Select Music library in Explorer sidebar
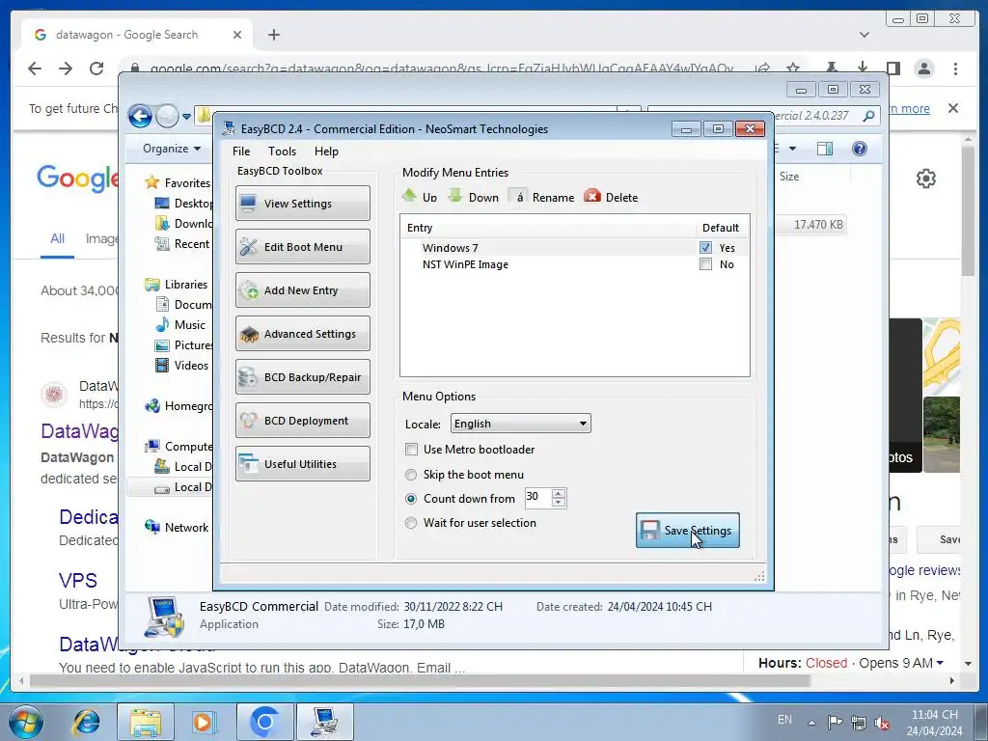 click(190, 325)
